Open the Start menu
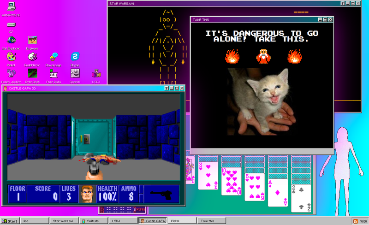 (x=10, y=221)
